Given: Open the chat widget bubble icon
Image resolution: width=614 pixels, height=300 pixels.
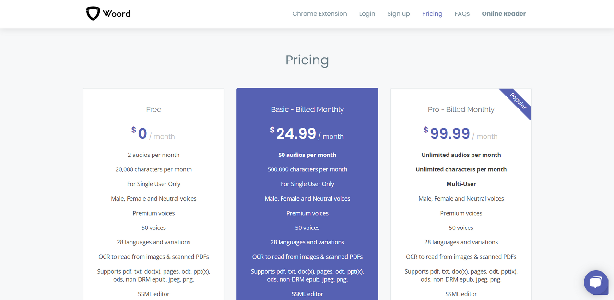Looking at the screenshot, I should coord(596,282).
